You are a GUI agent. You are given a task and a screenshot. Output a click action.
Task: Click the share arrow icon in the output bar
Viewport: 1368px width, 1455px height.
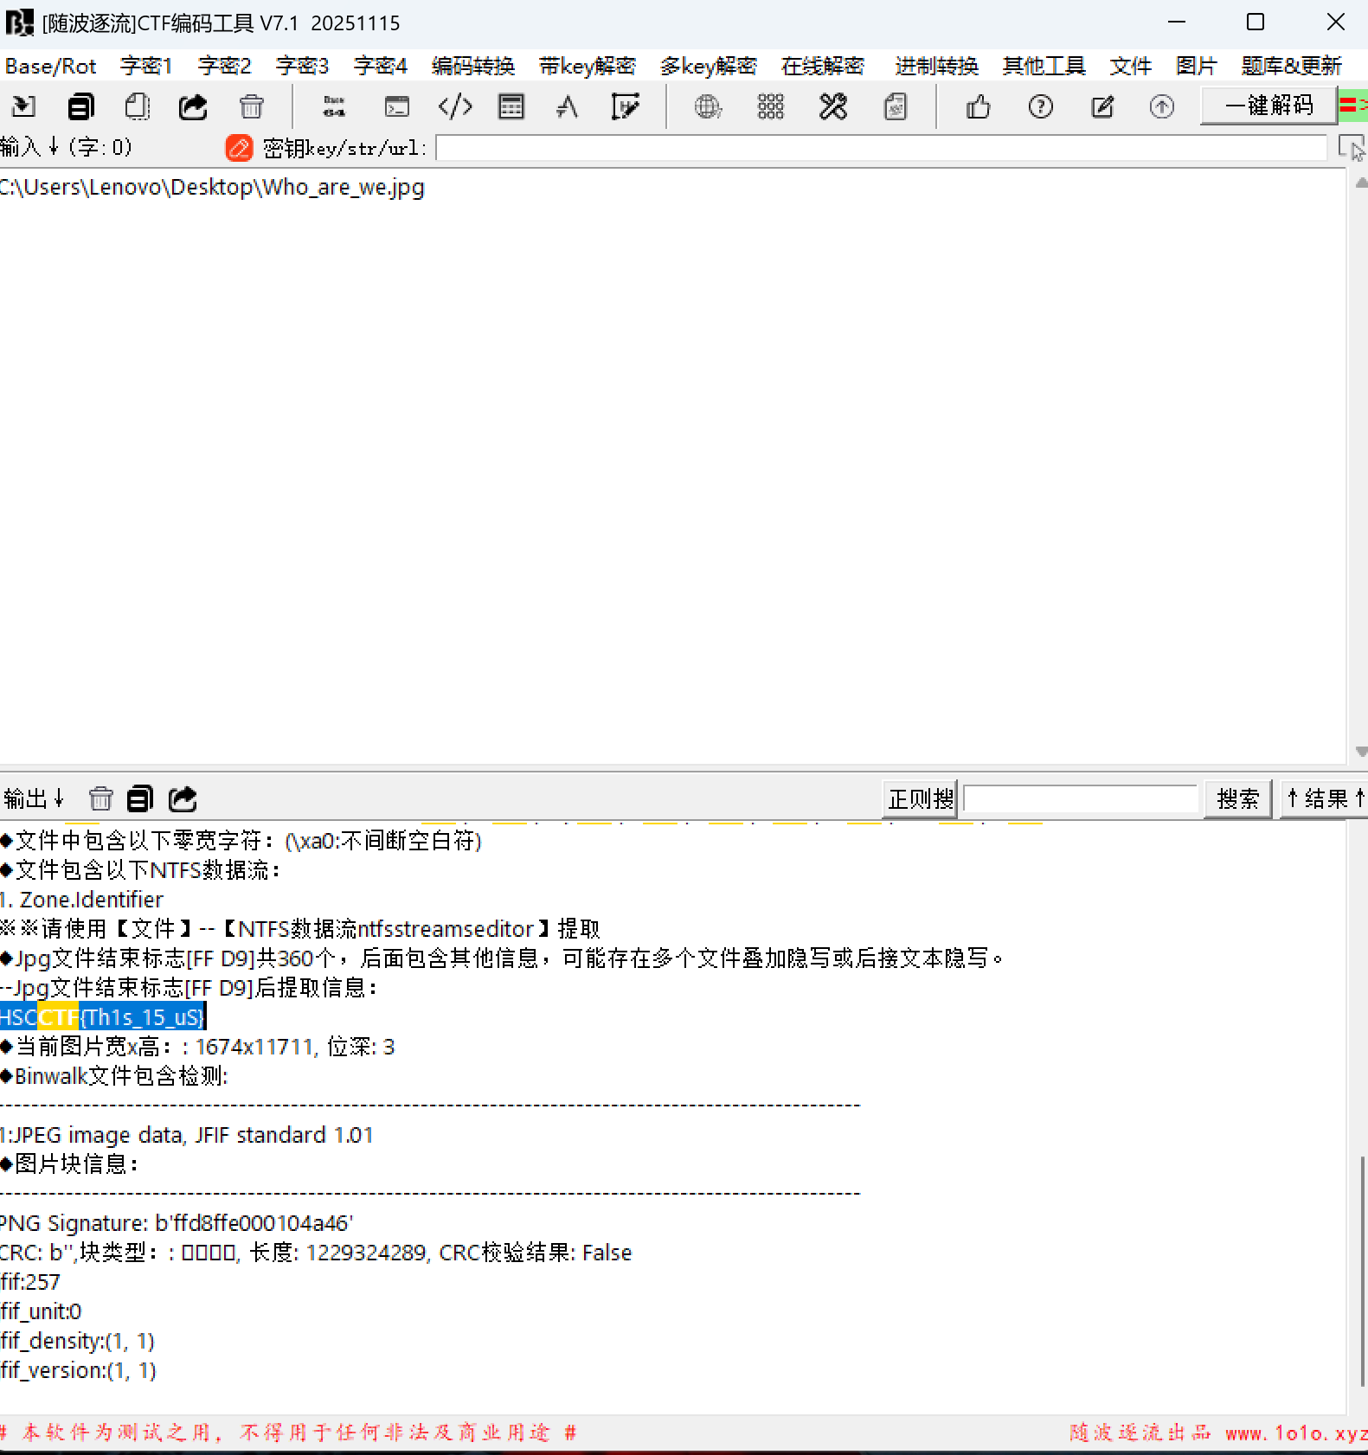(183, 798)
